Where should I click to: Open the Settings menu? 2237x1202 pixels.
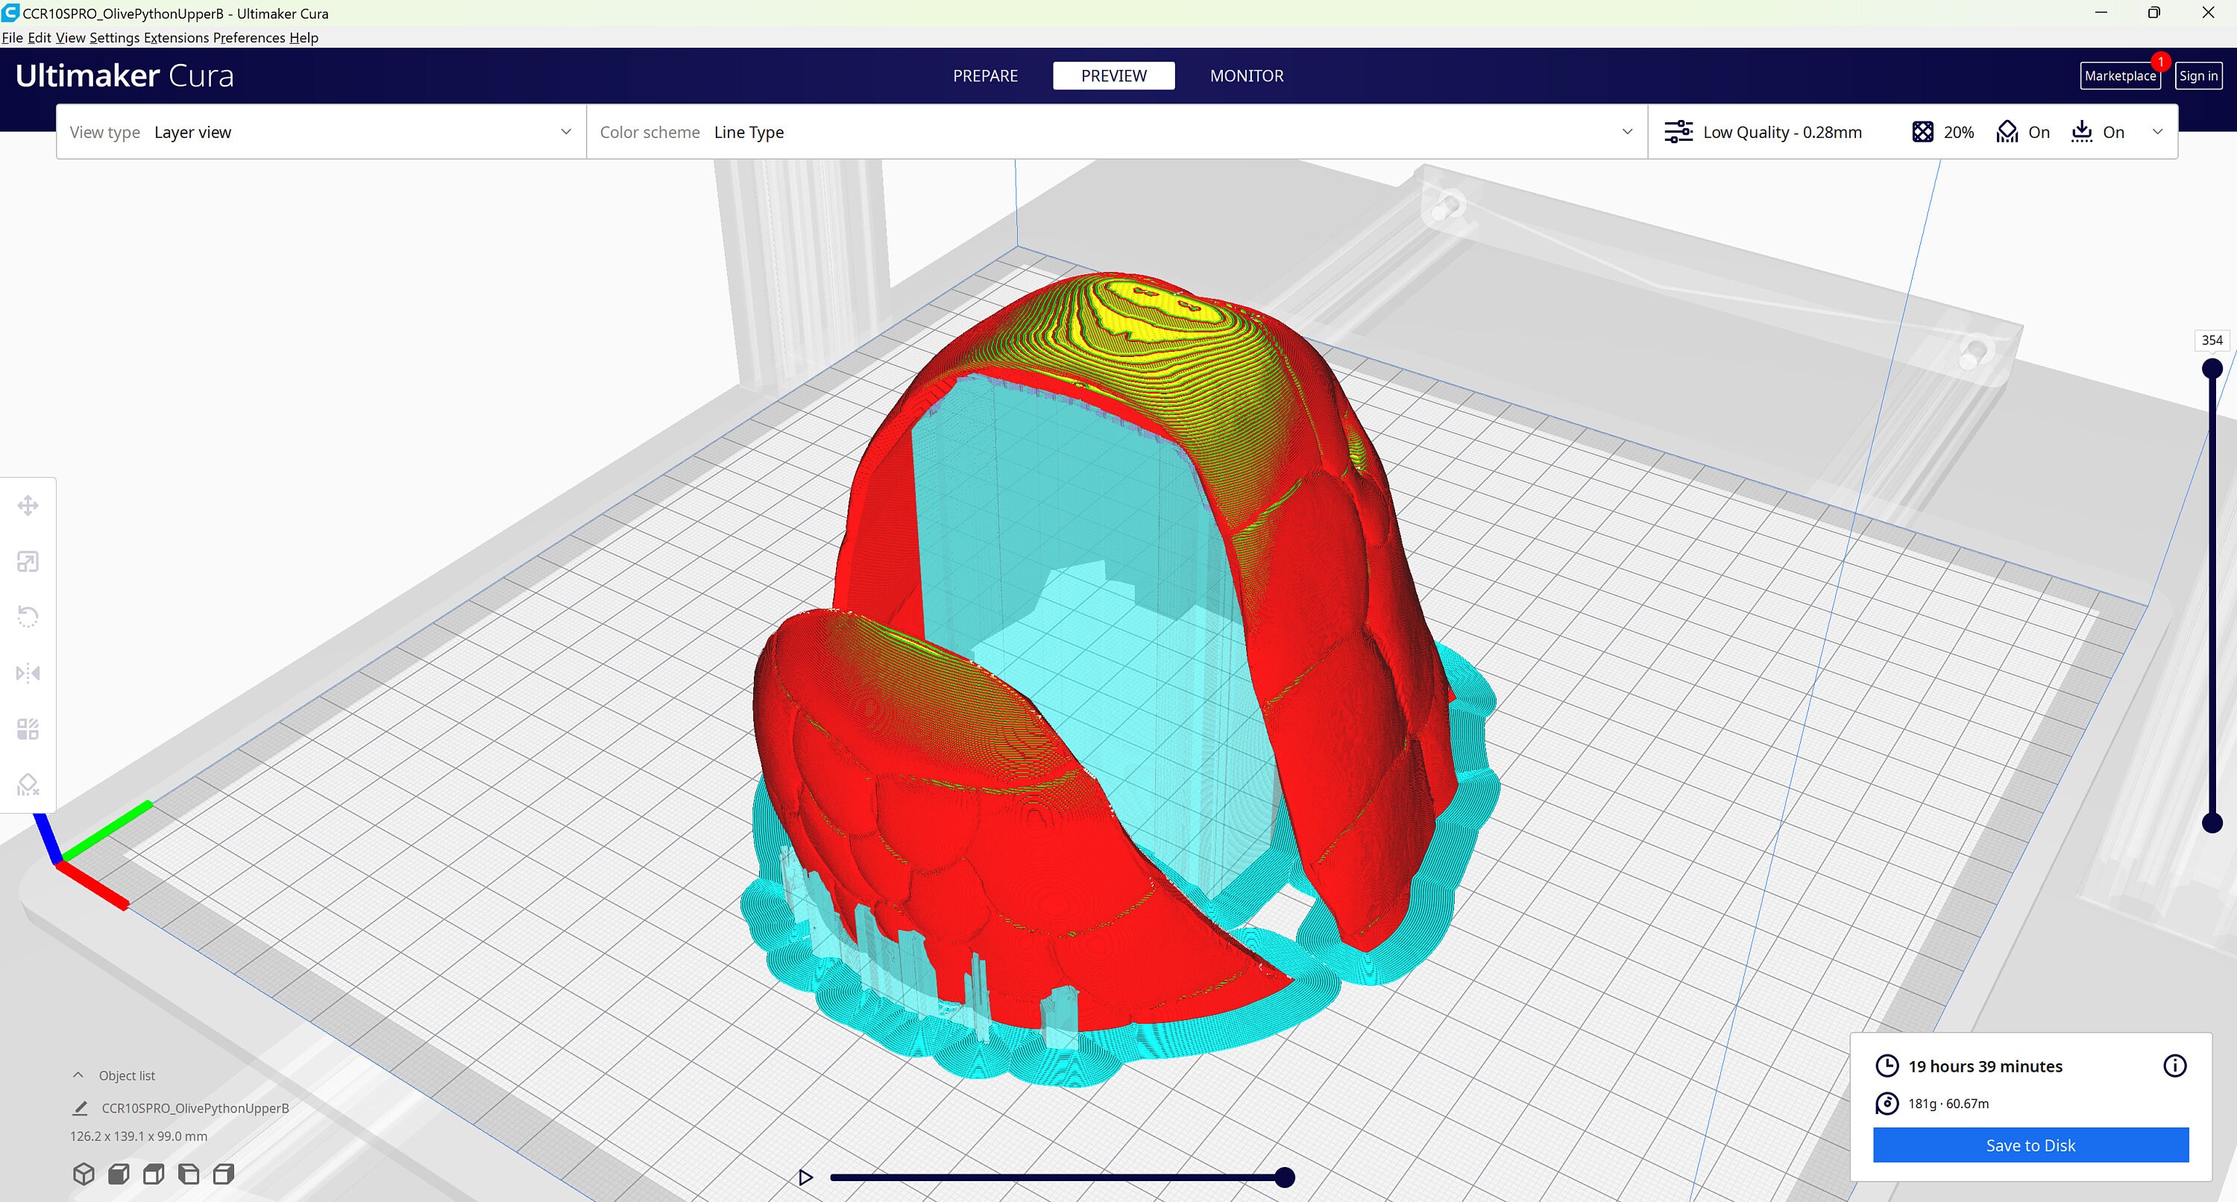pos(115,37)
